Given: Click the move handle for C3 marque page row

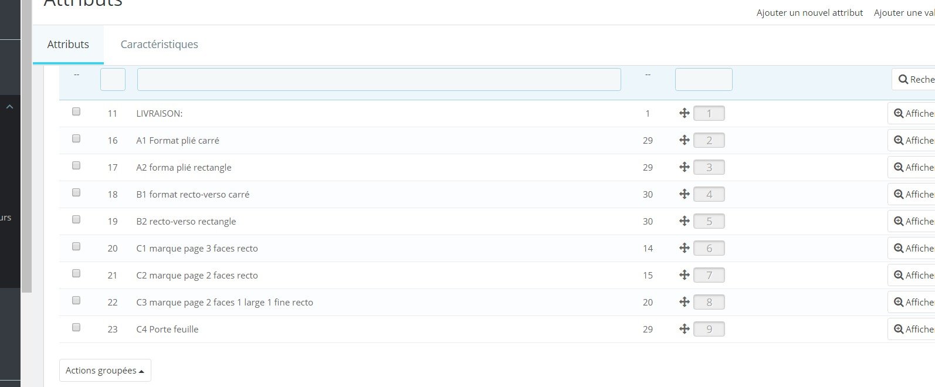Looking at the screenshot, I should 684,302.
